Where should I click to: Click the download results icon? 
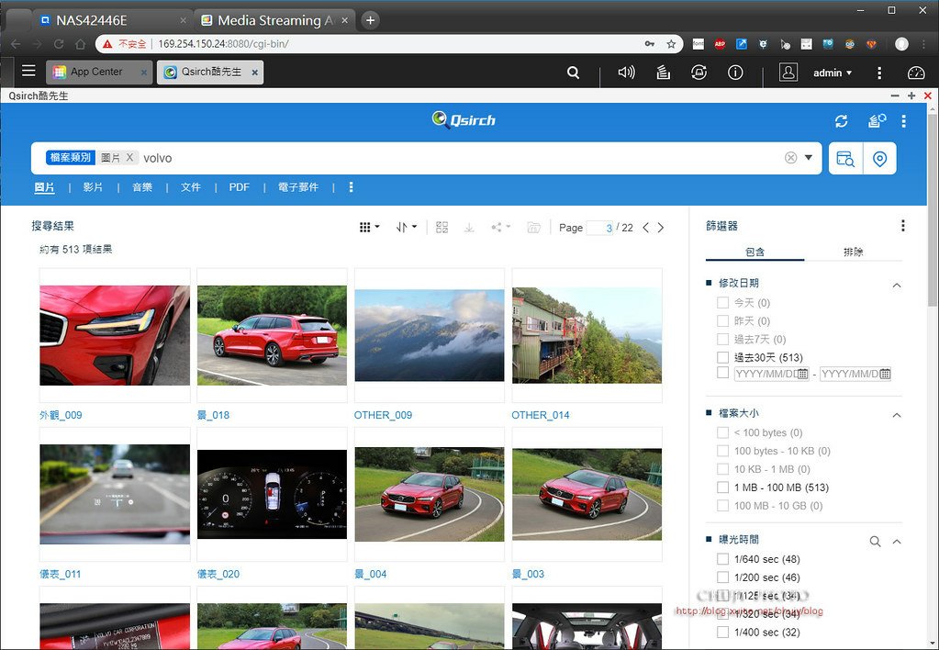pos(470,227)
